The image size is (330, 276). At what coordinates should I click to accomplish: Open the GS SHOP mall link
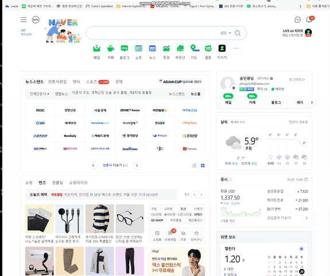(x=157, y=220)
